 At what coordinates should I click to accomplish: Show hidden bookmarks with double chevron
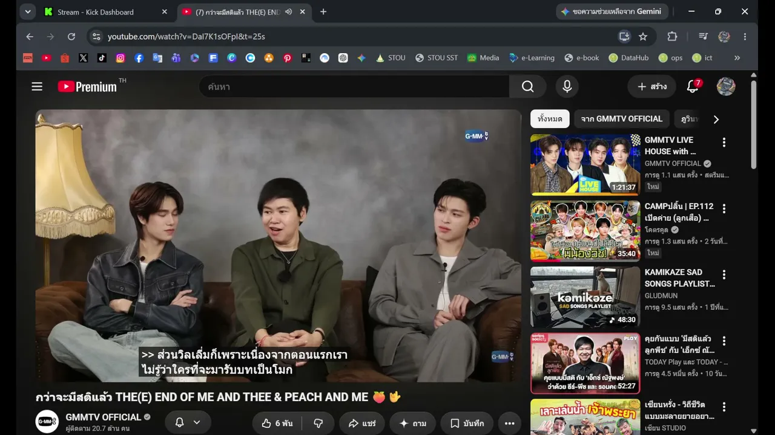pos(737,58)
